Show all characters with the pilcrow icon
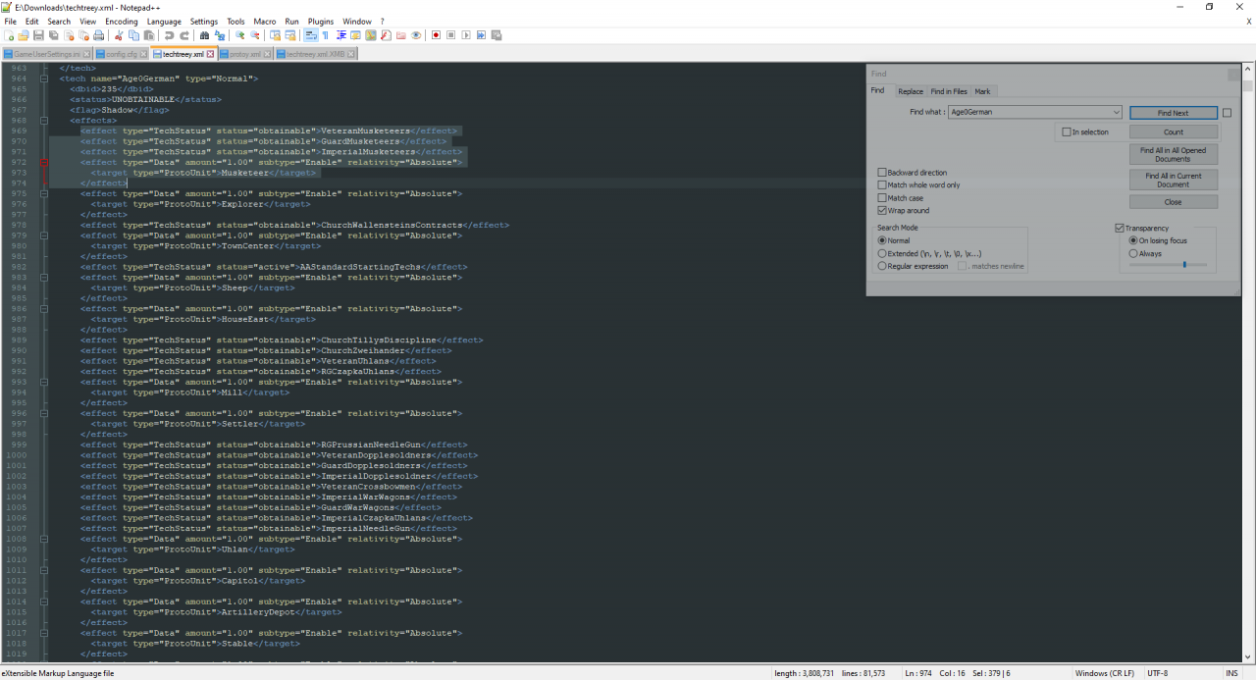This screenshot has width=1256, height=680. click(x=326, y=35)
